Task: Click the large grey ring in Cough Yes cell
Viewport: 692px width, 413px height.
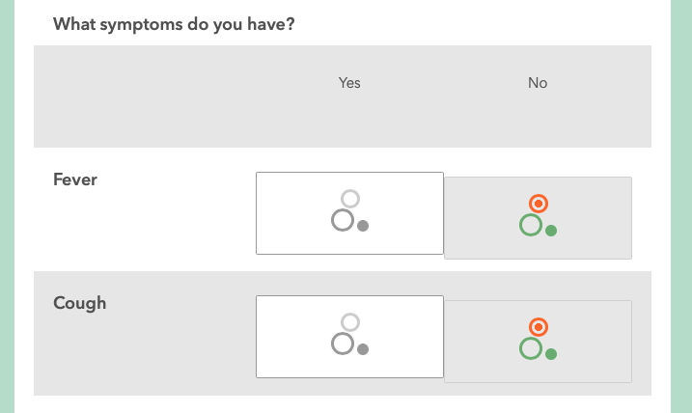Action: click(x=342, y=344)
